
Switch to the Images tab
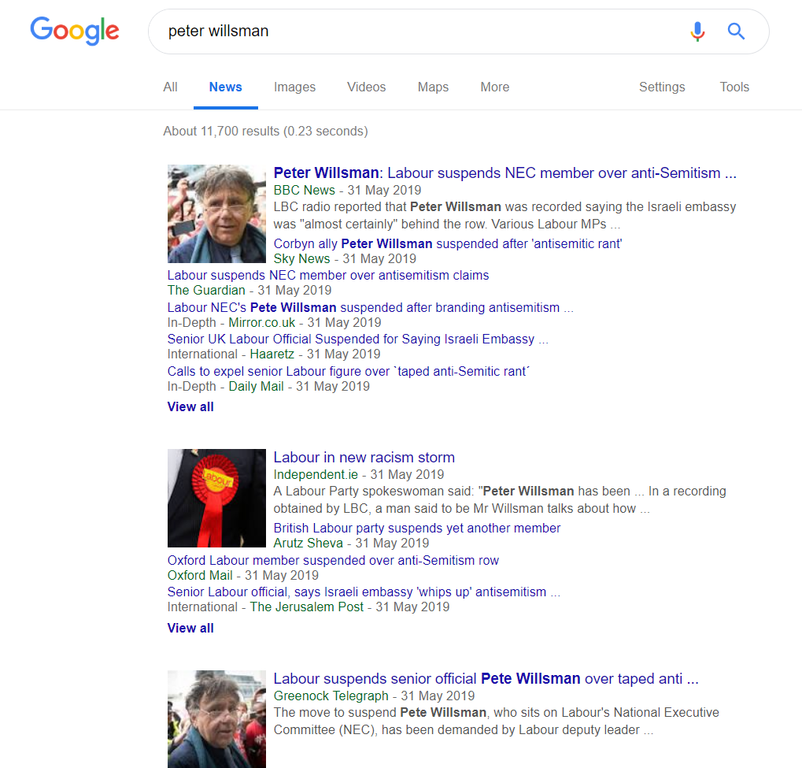pos(294,87)
